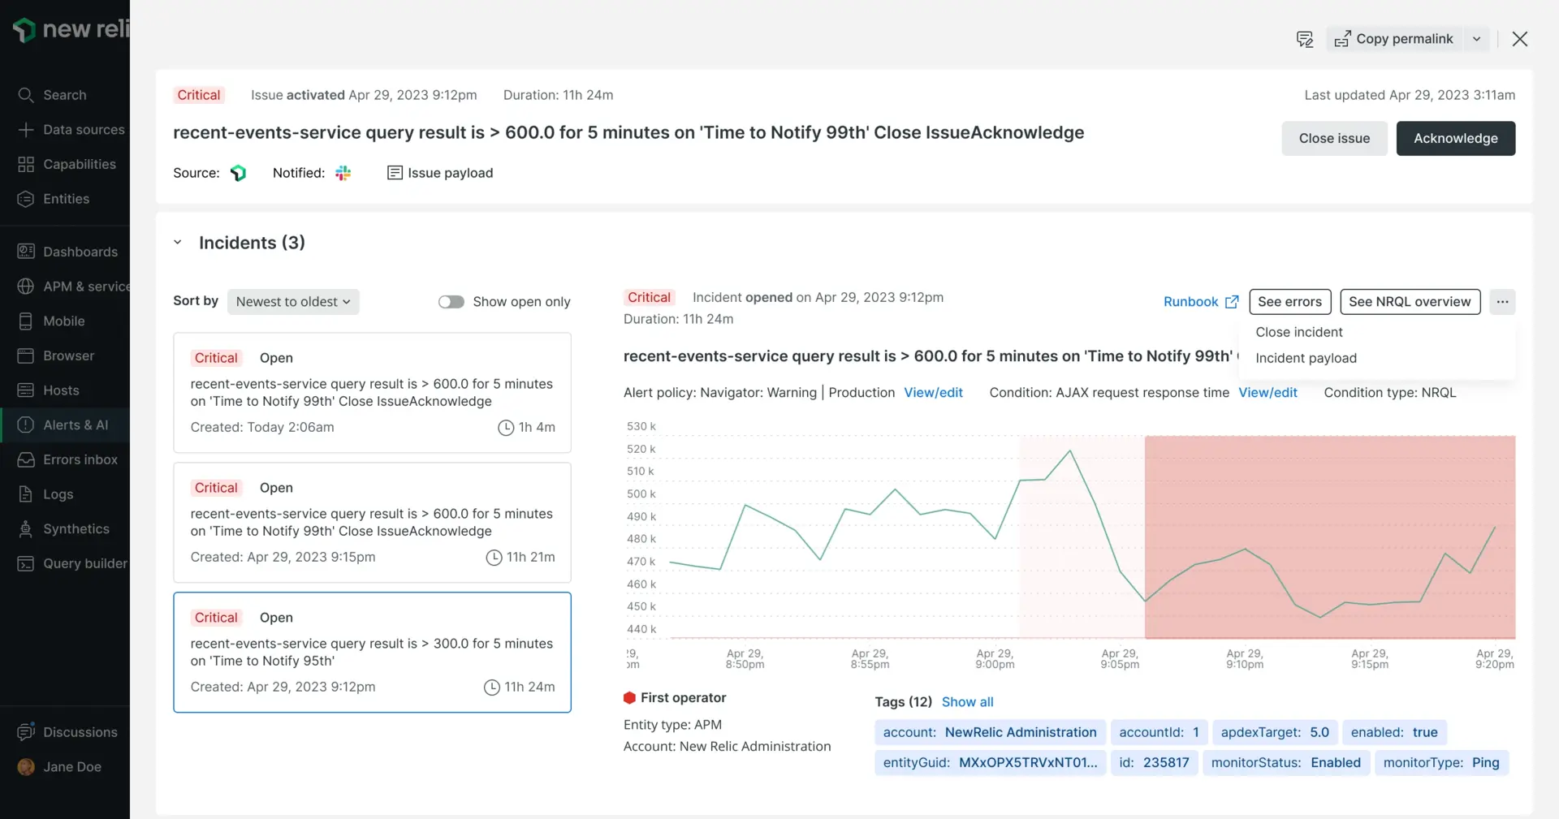Select Alerts & AI in sidebar
The image size is (1559, 819).
click(x=65, y=425)
